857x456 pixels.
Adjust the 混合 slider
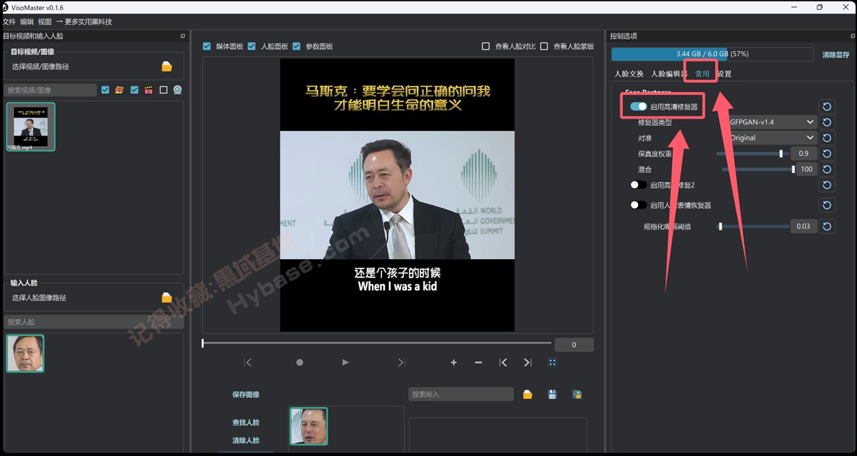[x=759, y=170]
